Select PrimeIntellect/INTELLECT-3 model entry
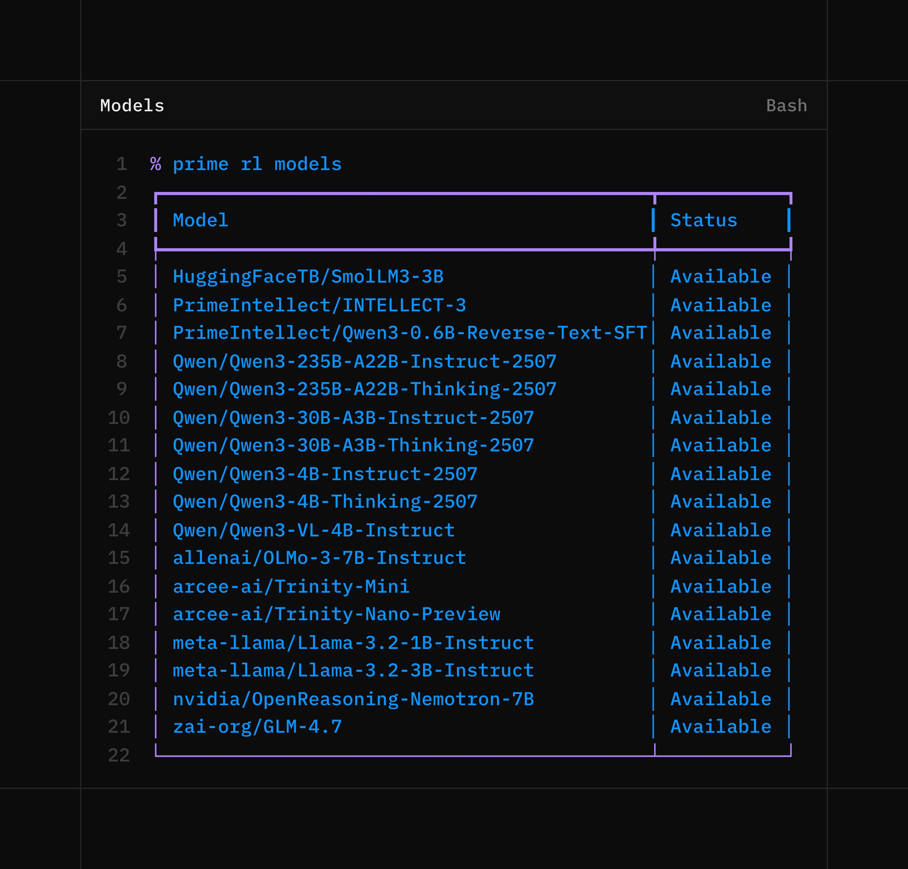 click(319, 305)
